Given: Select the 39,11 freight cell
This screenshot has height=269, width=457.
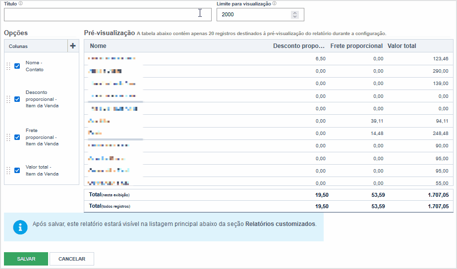Looking at the screenshot, I should pos(377,121).
